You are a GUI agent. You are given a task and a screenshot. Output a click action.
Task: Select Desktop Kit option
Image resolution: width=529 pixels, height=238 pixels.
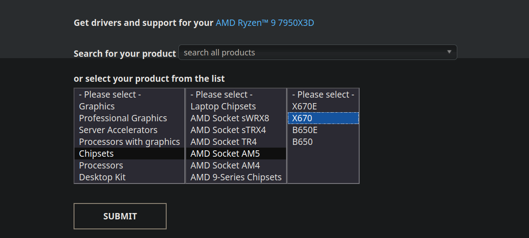[x=102, y=177]
